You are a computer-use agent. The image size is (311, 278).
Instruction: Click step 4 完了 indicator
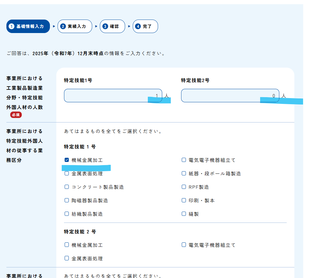tap(145, 26)
